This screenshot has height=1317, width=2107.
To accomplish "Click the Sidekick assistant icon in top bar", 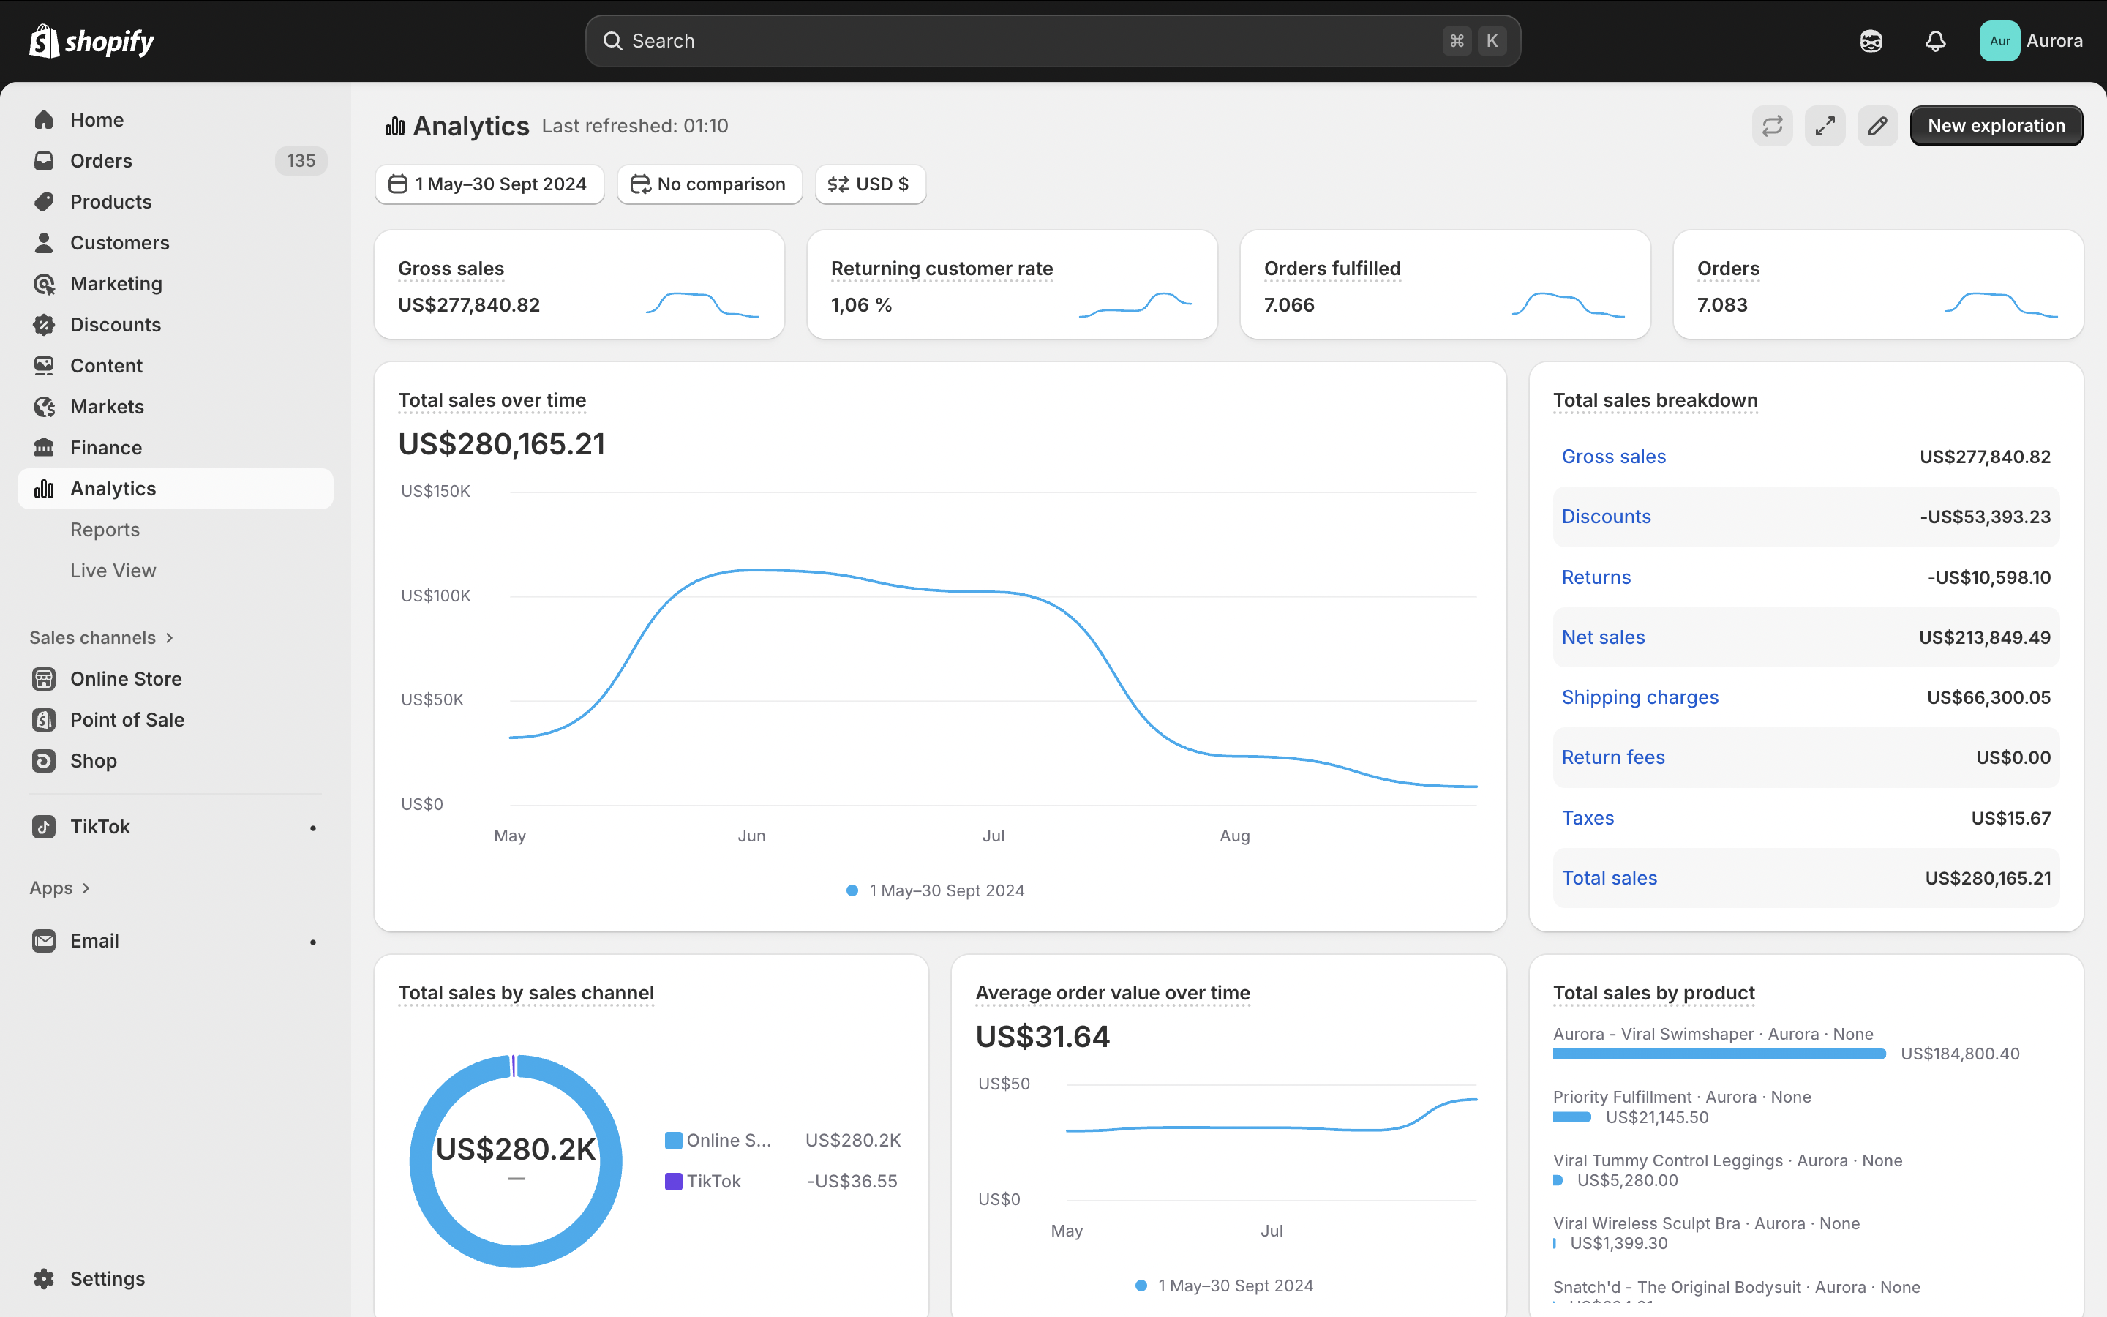I will point(1871,41).
